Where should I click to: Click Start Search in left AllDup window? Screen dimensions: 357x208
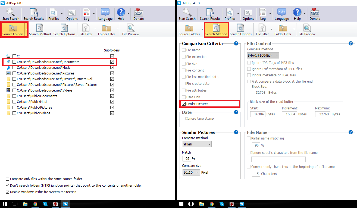[x=11, y=14]
